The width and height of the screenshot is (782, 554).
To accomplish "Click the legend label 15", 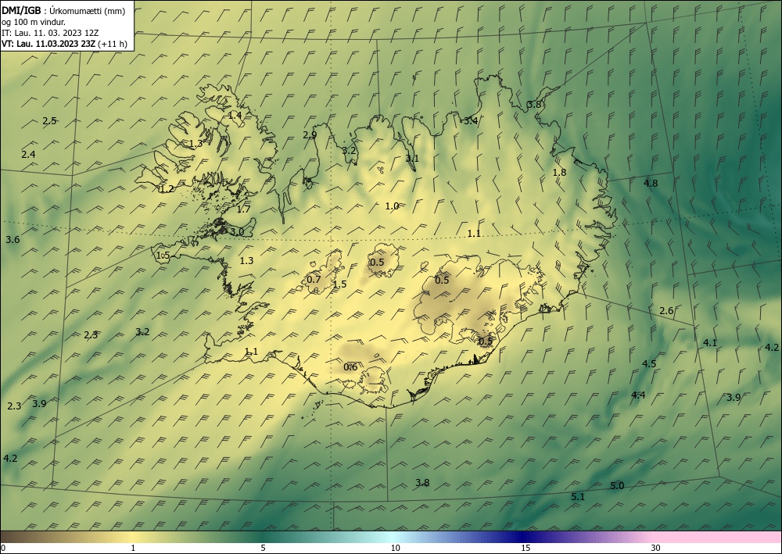I will [526, 548].
